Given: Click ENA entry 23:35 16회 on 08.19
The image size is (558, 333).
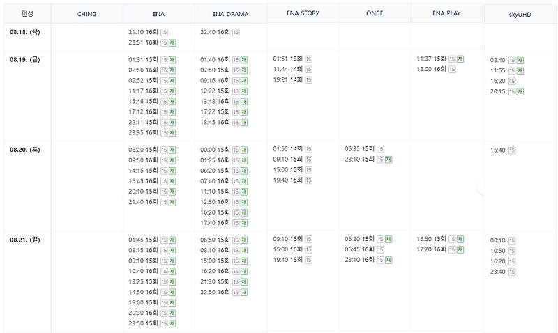Looking at the screenshot, I should tap(143, 132).
